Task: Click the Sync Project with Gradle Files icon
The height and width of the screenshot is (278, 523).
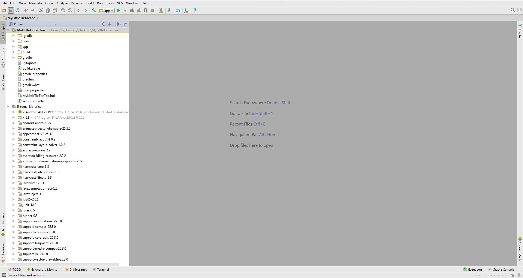Action: tap(169, 11)
